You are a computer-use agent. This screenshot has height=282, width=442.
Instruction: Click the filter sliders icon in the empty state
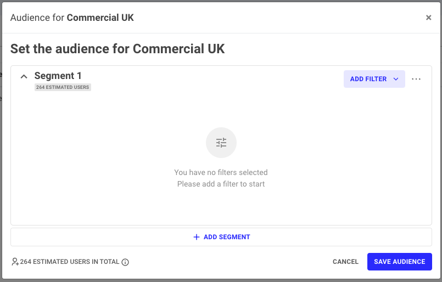pos(221,143)
